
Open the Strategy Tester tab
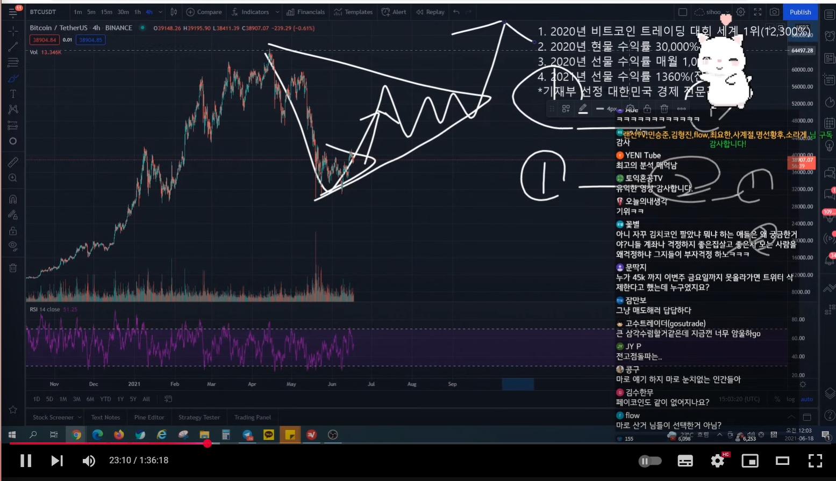[199, 417]
